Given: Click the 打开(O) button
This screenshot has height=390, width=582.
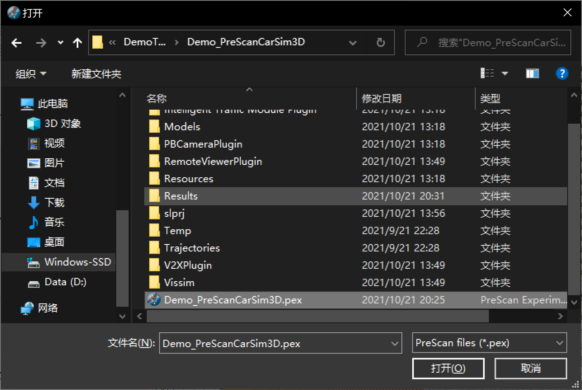Looking at the screenshot, I should coord(448,368).
